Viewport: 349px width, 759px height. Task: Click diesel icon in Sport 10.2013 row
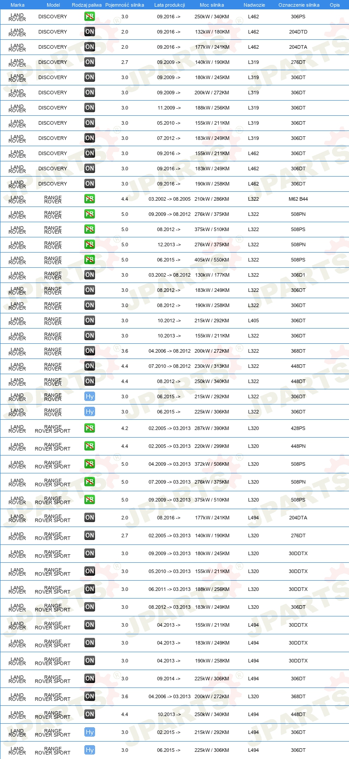click(x=90, y=714)
